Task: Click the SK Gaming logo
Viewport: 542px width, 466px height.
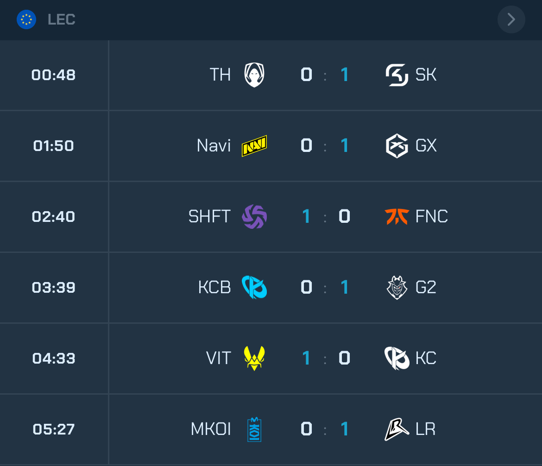Action: pyautogui.click(x=397, y=75)
